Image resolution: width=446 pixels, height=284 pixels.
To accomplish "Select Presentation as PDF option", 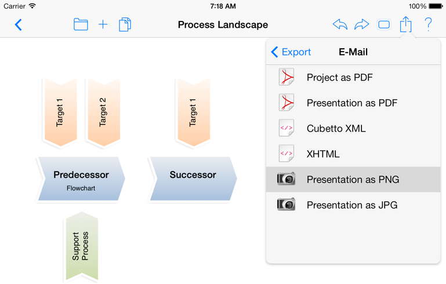I will (353, 103).
